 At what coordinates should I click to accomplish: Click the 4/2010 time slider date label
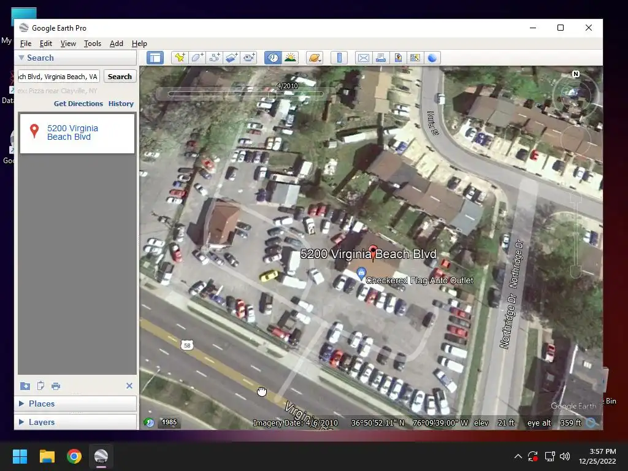click(x=287, y=86)
